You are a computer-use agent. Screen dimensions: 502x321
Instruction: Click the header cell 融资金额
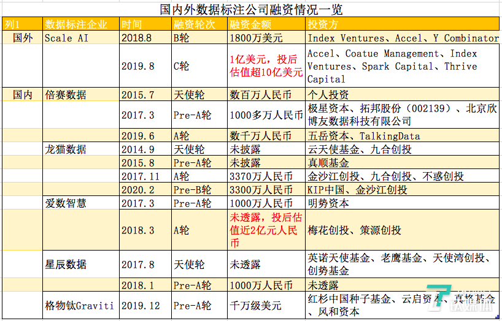tap(266, 24)
